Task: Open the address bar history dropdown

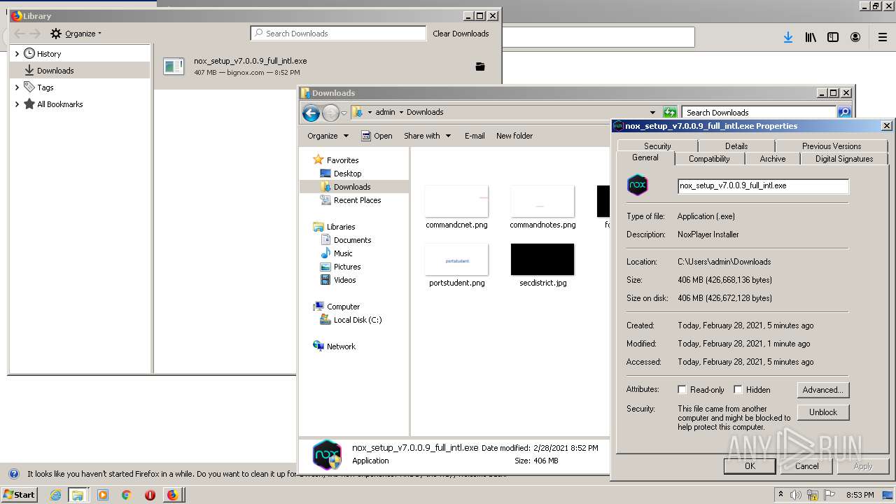Action: (652, 113)
